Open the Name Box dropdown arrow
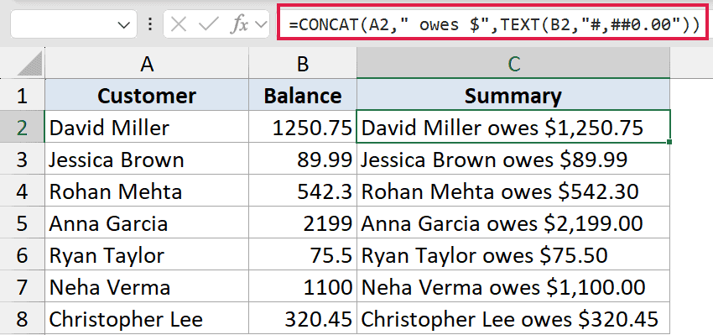The width and height of the screenshot is (713, 335). click(x=123, y=25)
